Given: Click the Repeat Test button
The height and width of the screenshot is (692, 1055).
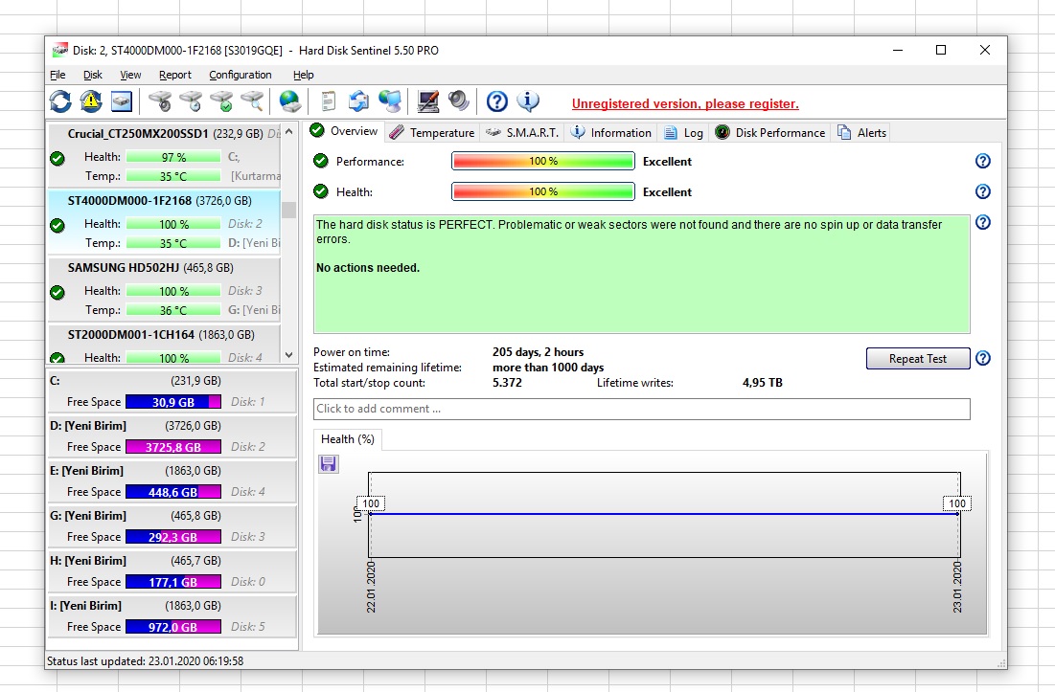Looking at the screenshot, I should pyautogui.click(x=918, y=359).
